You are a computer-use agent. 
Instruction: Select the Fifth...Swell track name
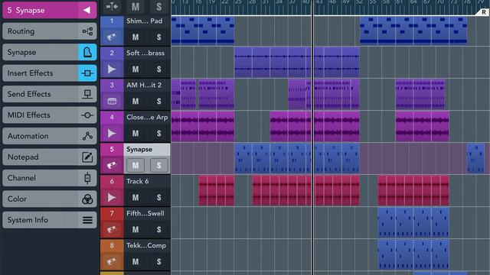tap(145, 214)
